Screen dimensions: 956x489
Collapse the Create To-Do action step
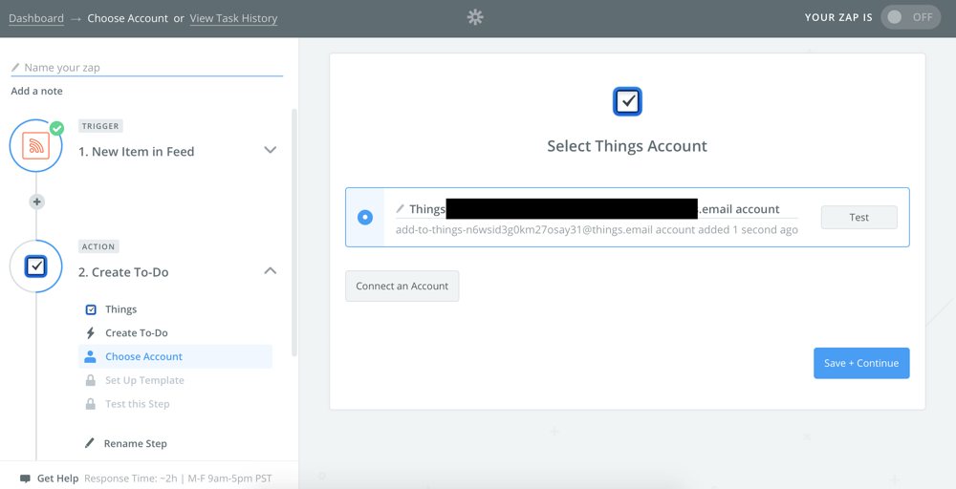point(271,270)
